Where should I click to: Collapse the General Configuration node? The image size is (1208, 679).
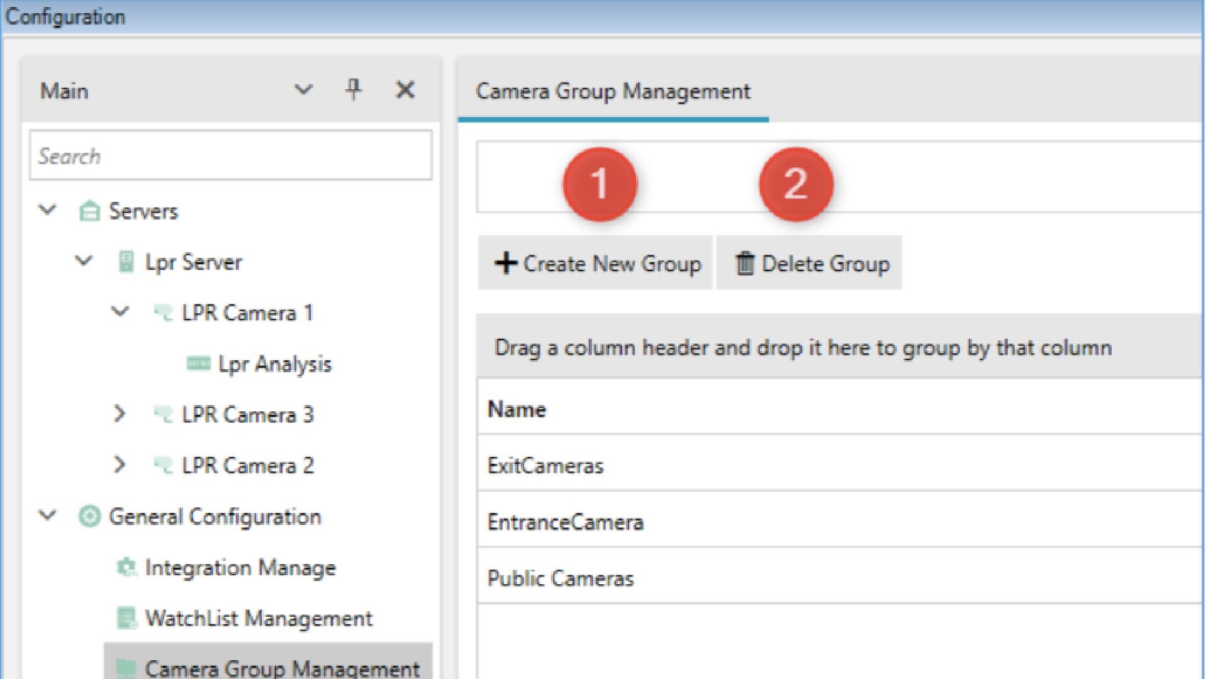[48, 516]
